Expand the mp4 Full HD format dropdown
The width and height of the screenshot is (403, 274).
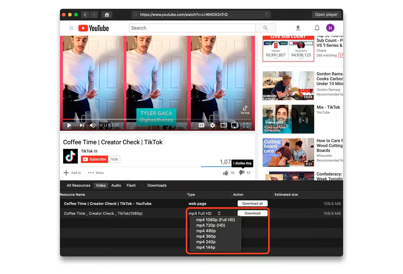tap(205, 213)
